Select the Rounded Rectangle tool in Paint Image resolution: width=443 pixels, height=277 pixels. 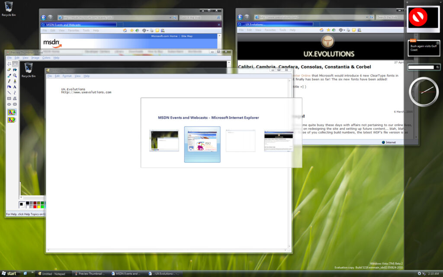(15, 104)
